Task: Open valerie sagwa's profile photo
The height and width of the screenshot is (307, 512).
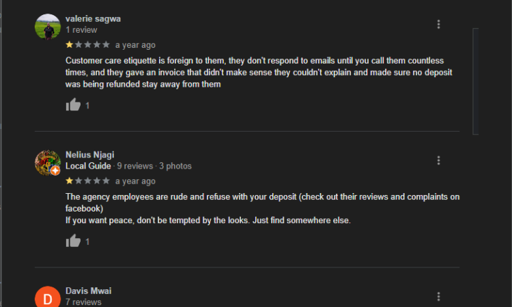Action: (x=48, y=27)
